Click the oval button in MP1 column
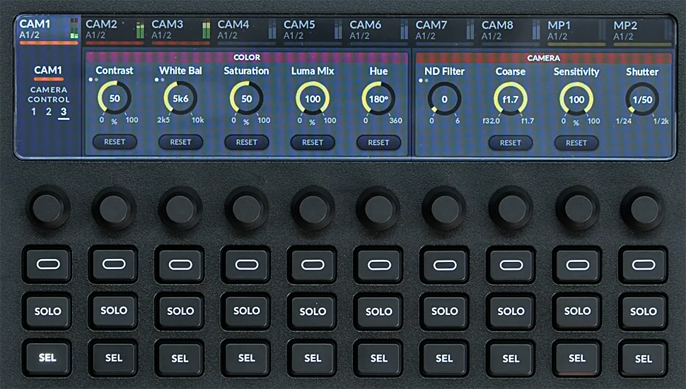 [x=578, y=265]
